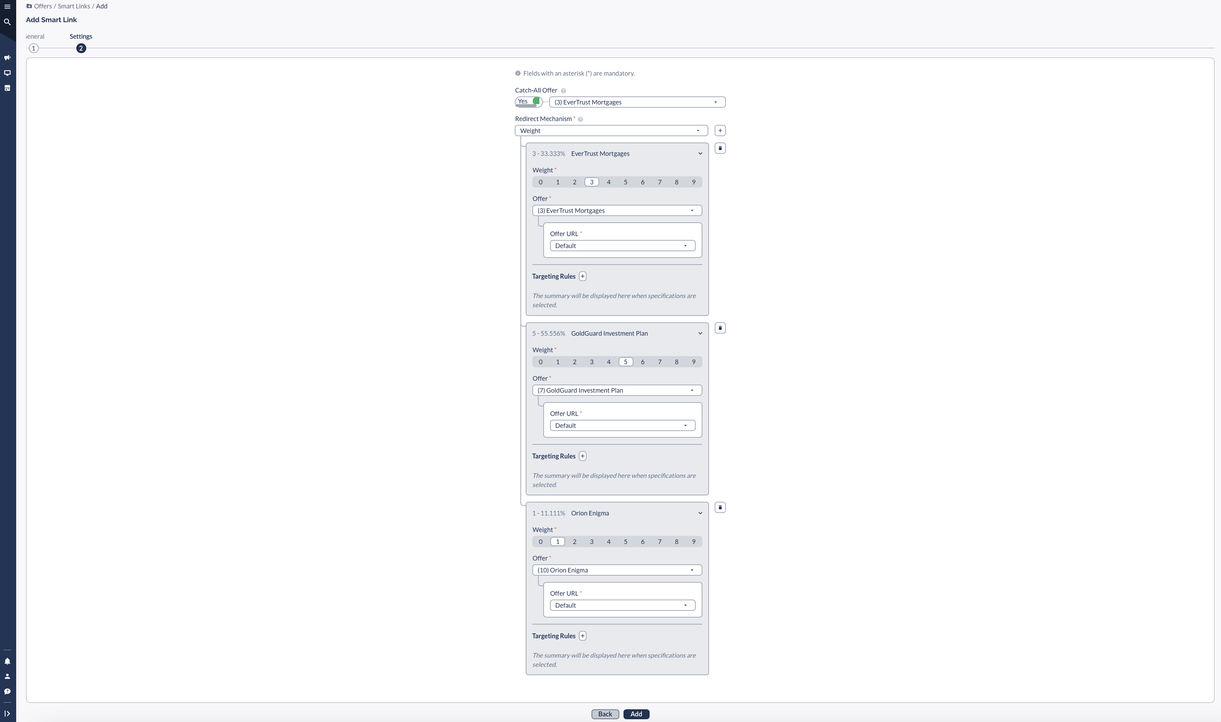The image size is (1221, 722).
Task: Open Offer URL dropdown under Orion Enigma
Action: pos(623,605)
